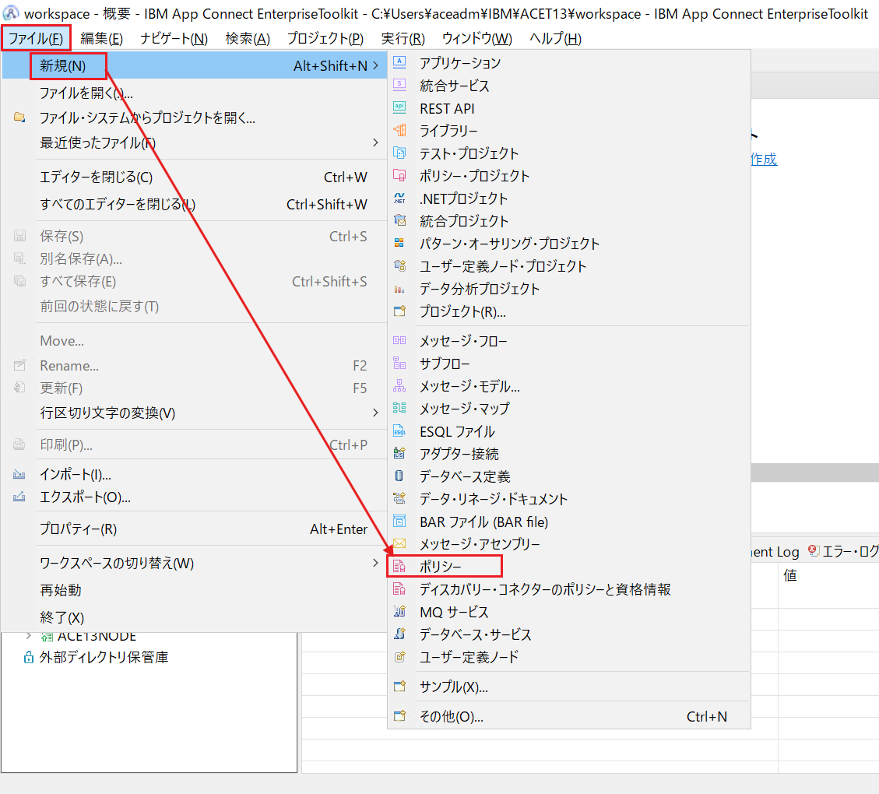Open the プロジェクト(P) menu

coord(325,38)
